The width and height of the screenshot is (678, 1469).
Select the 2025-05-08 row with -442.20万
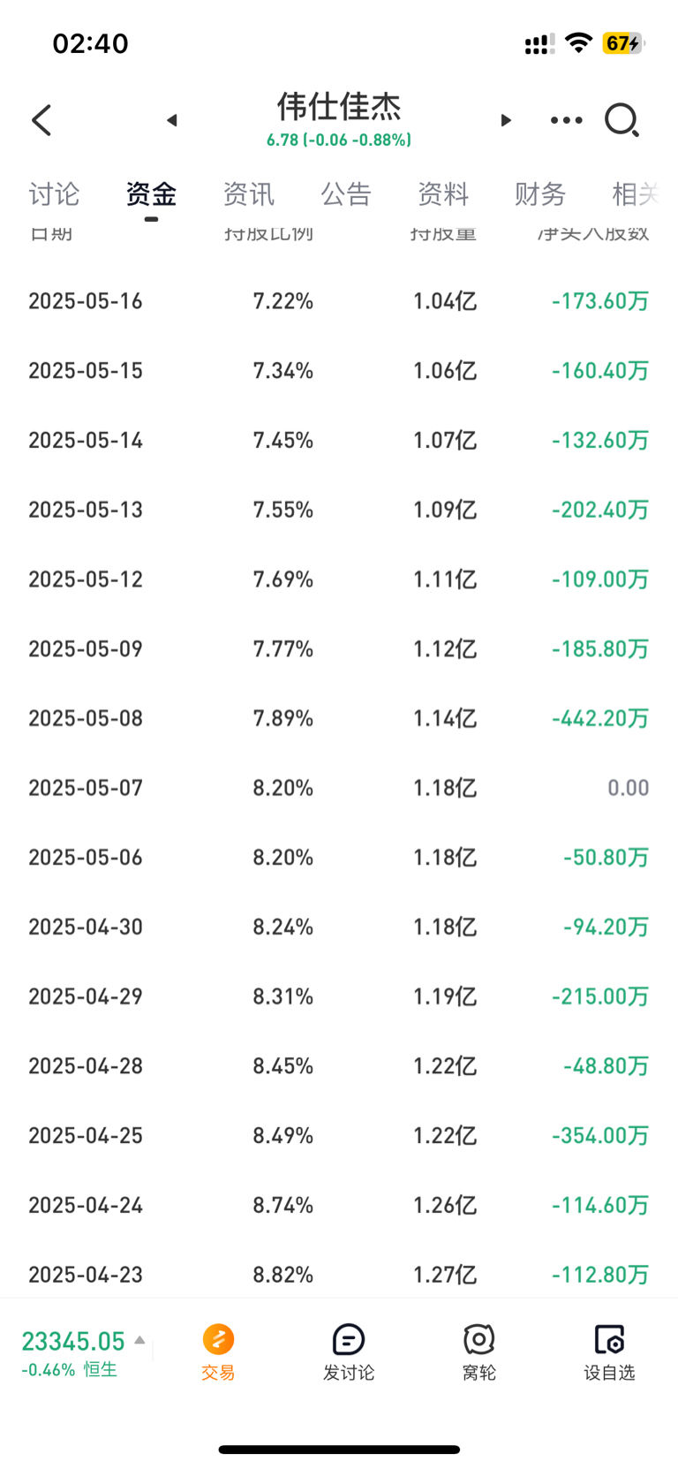339,718
